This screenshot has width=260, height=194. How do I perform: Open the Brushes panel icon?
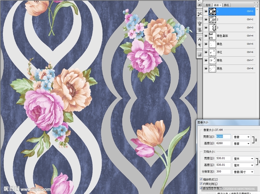pyautogui.click(x=200, y=23)
